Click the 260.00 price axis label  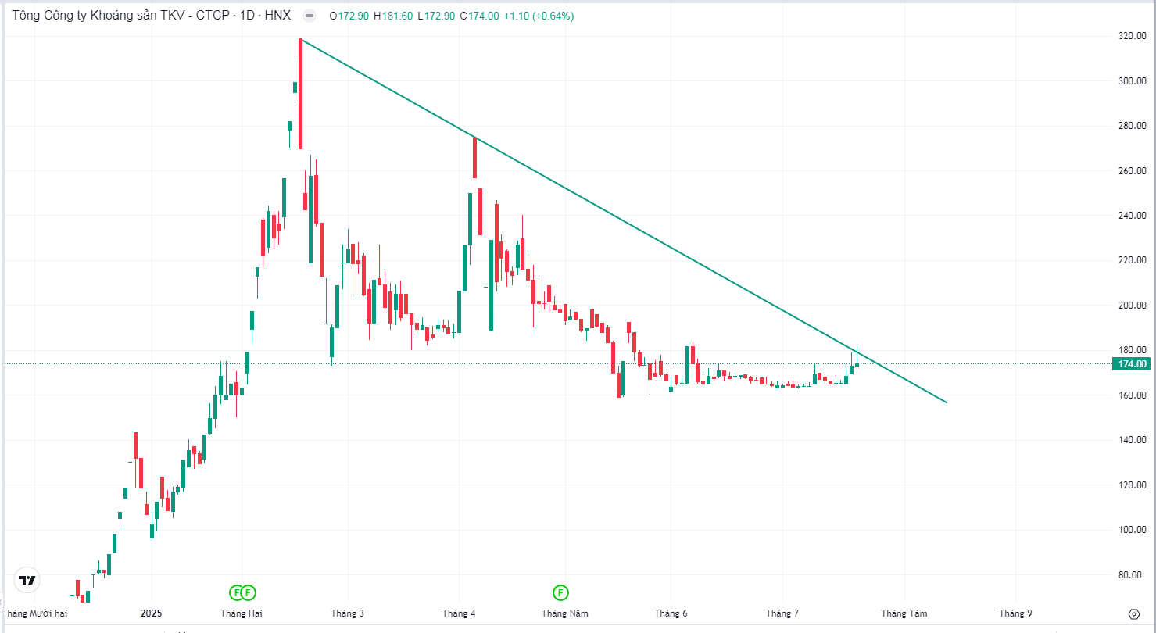pyautogui.click(x=1132, y=171)
